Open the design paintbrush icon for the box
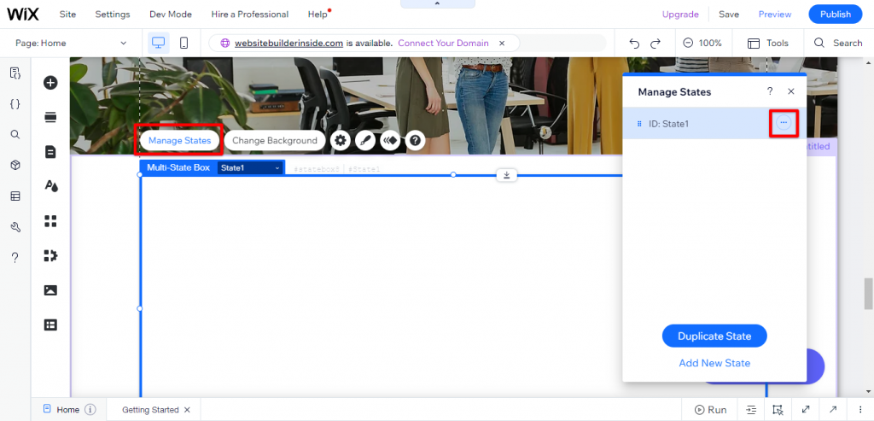The width and height of the screenshot is (874, 421). click(365, 141)
